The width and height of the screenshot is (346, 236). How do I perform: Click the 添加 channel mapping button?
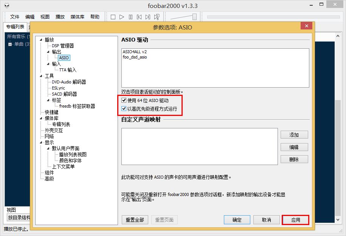click(294, 135)
